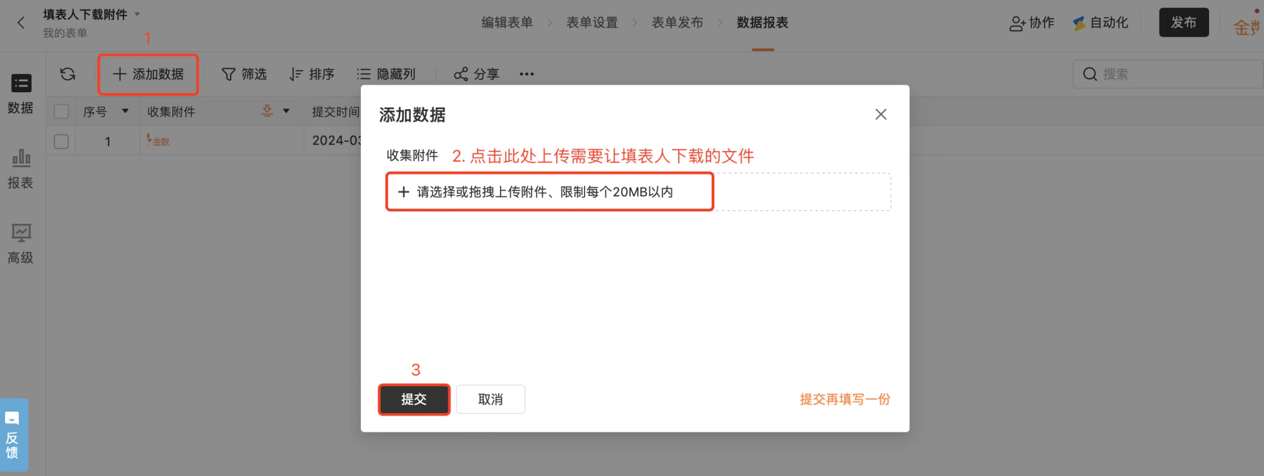The height and width of the screenshot is (476, 1264).
Task: Open the 报表 sidebar panel
Action: (20, 169)
